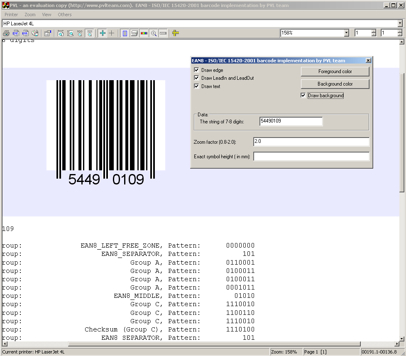Open the Others menu
This screenshot has width=406, height=356.
(x=65, y=15)
